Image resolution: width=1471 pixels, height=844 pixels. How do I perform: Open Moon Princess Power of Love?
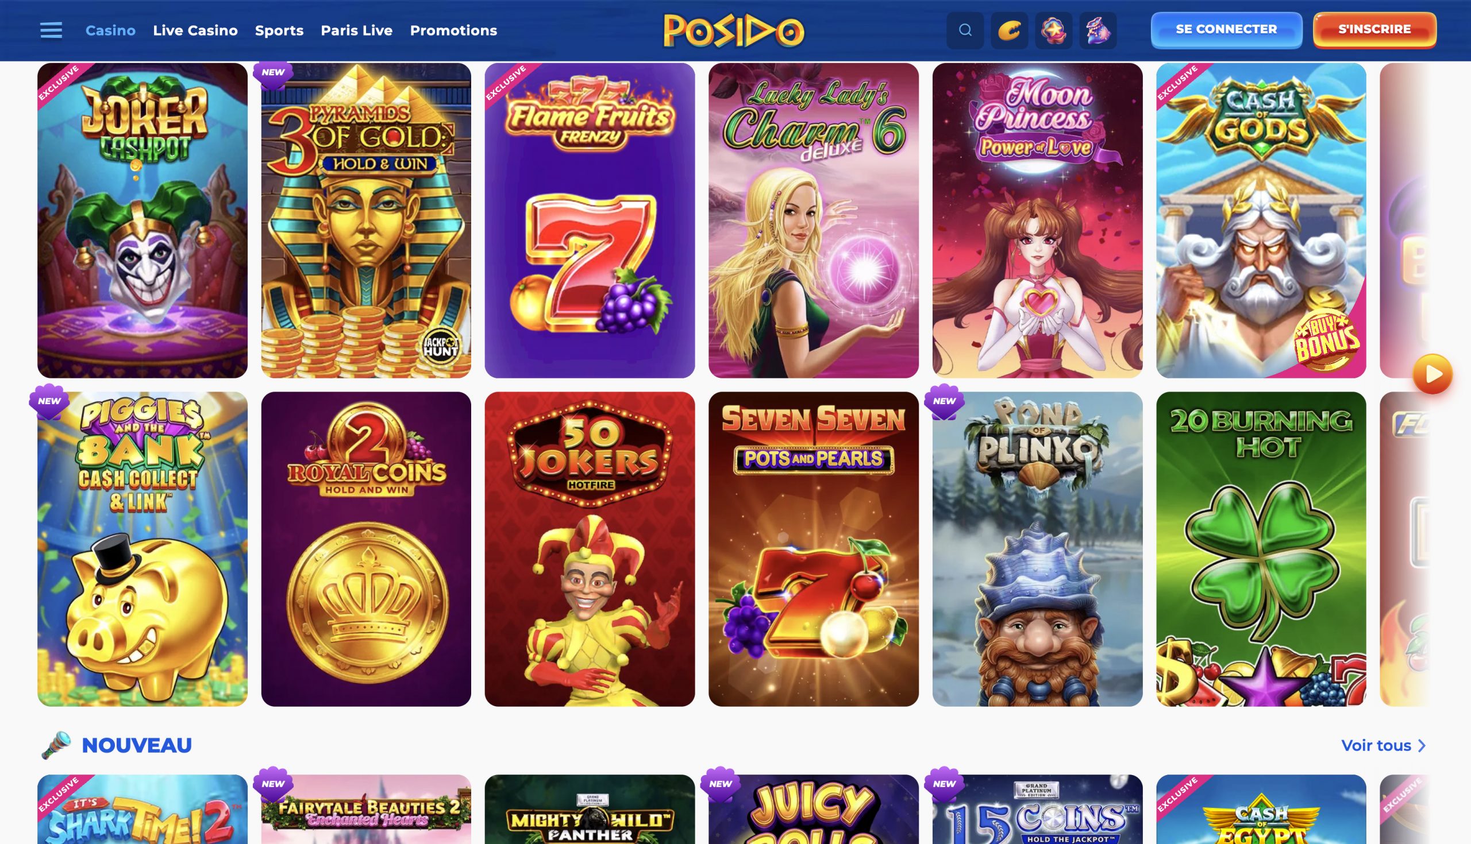coord(1037,220)
